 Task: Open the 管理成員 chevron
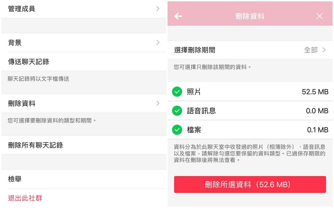click(158, 9)
